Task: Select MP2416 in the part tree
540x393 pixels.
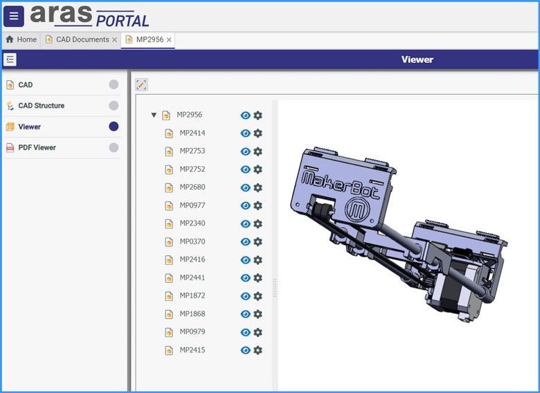Action: pyautogui.click(x=192, y=259)
